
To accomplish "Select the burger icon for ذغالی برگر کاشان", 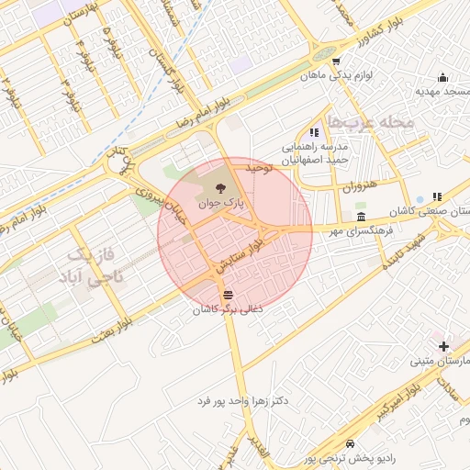I will point(228,295).
